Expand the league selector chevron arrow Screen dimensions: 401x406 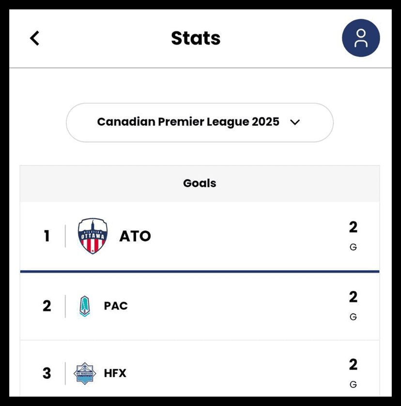click(295, 122)
